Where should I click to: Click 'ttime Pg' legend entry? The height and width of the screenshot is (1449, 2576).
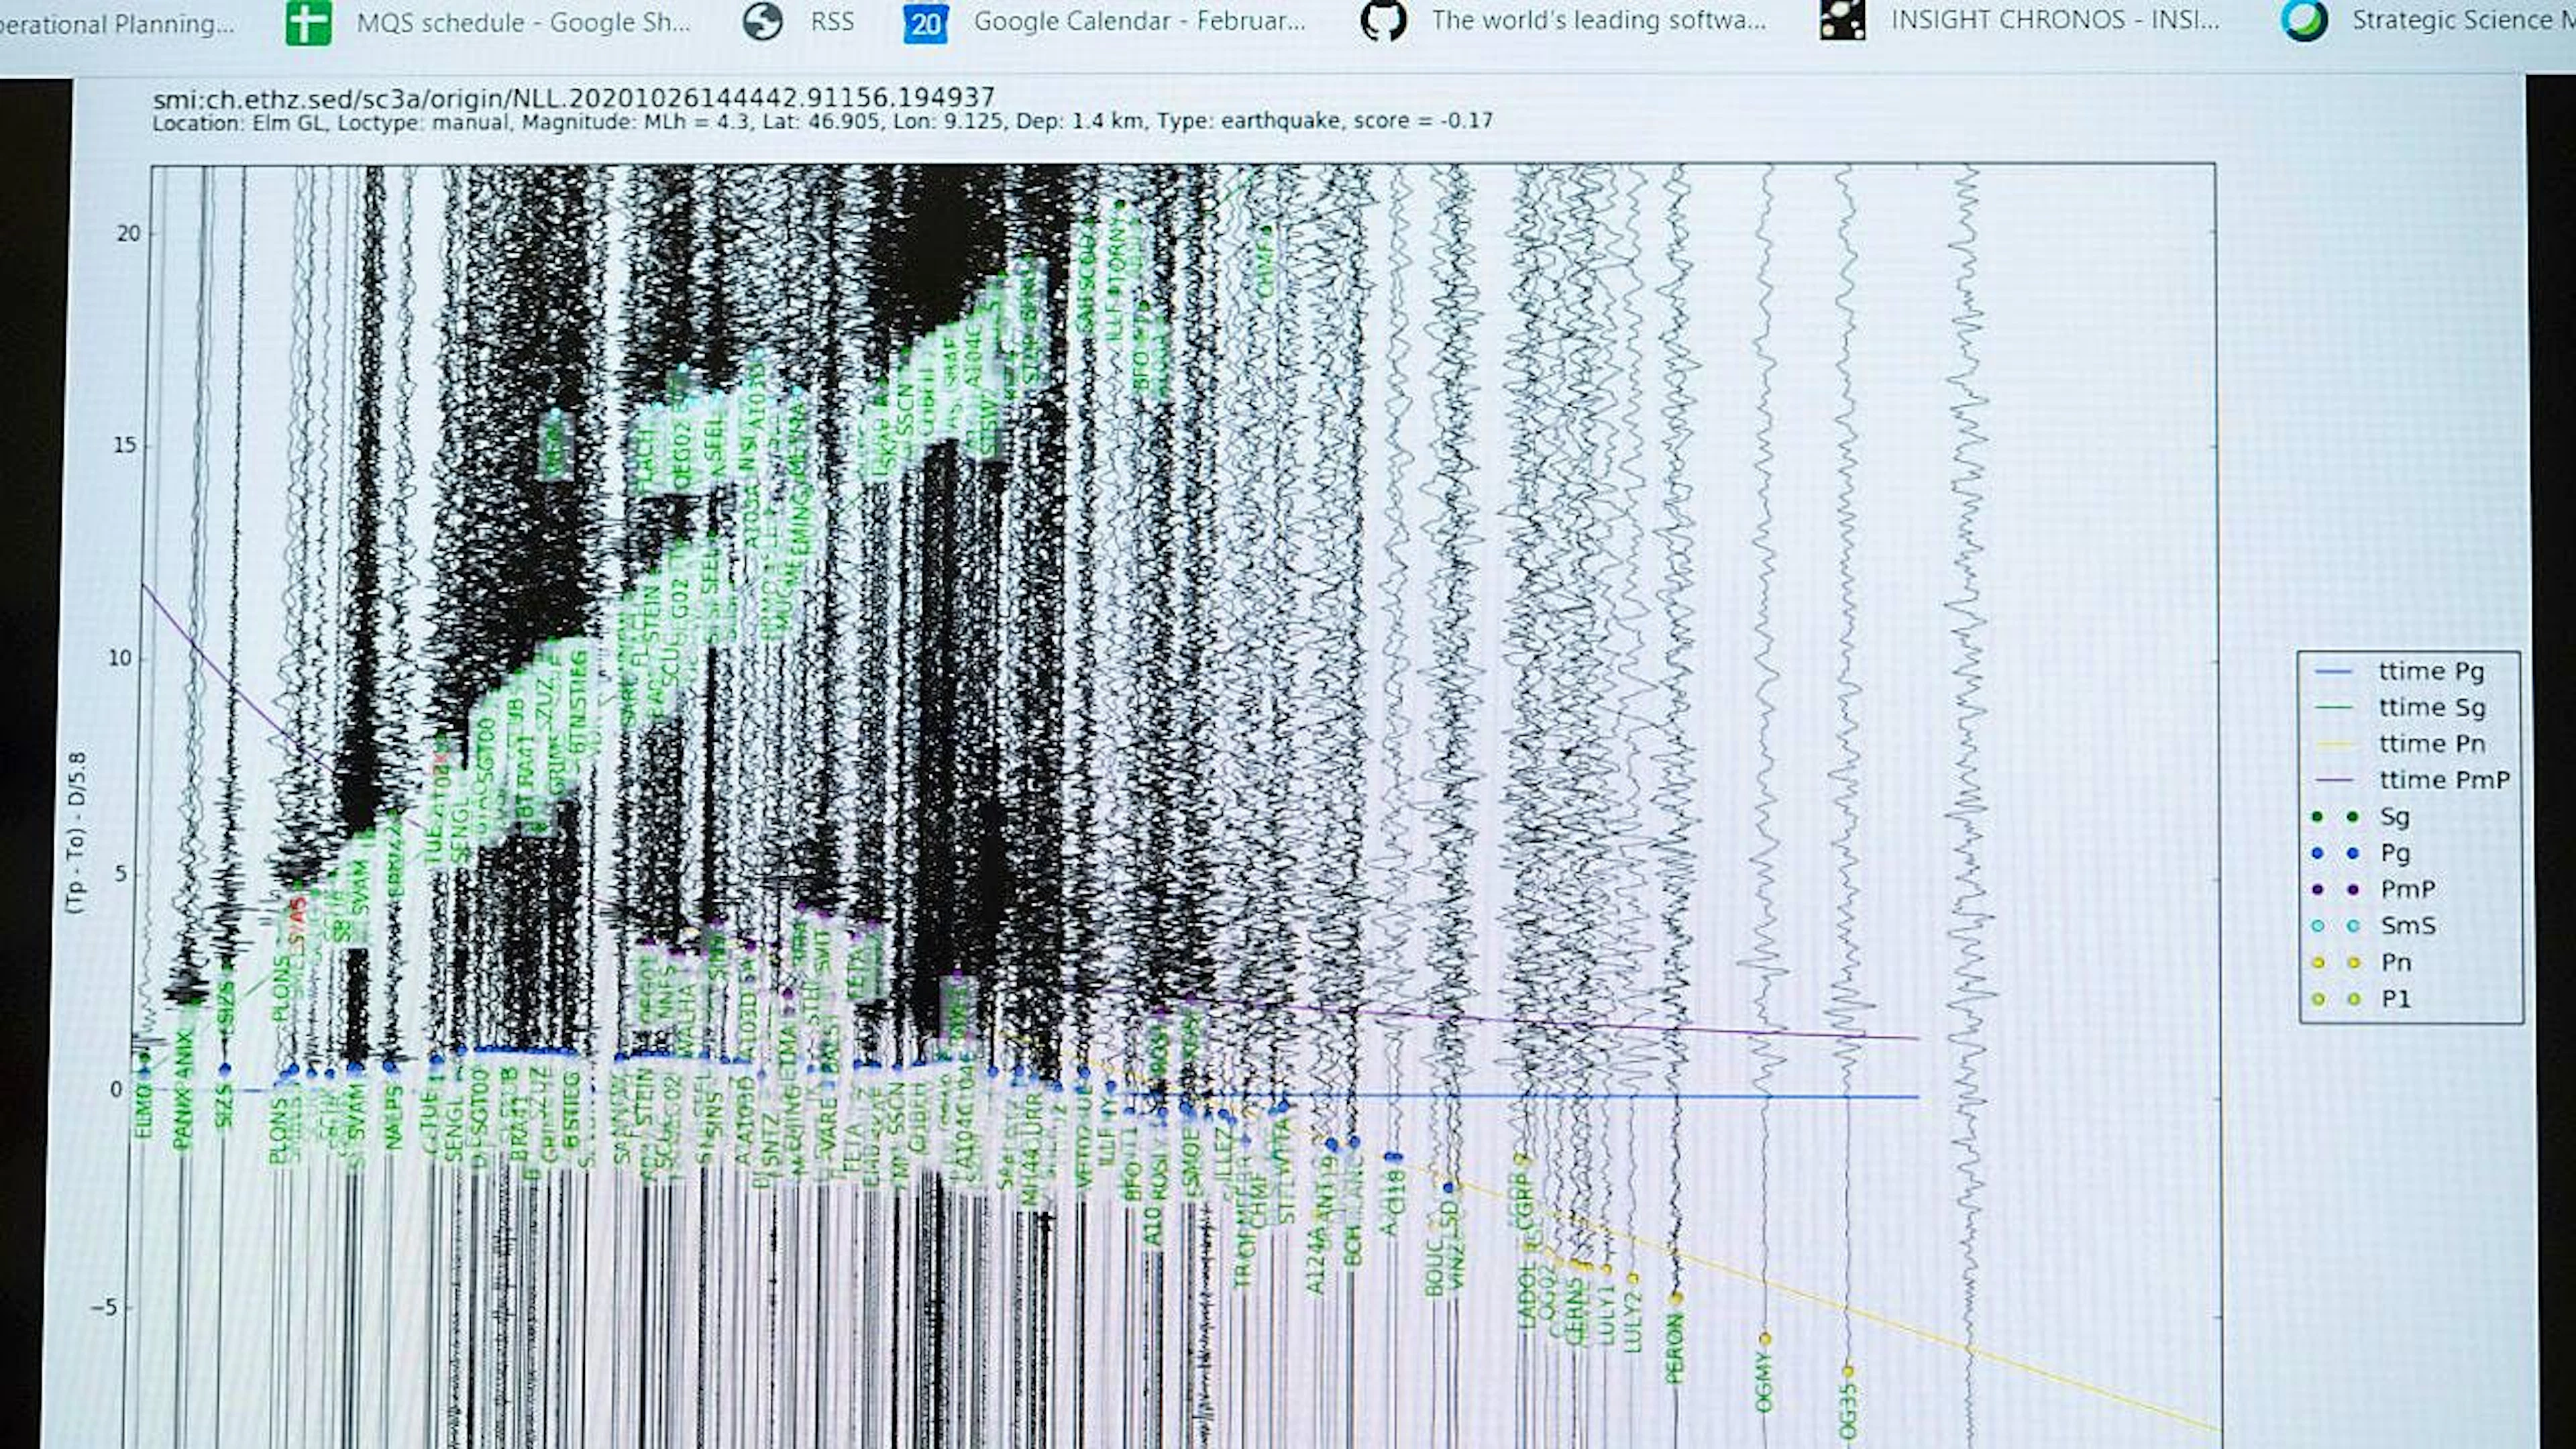coord(2412,671)
